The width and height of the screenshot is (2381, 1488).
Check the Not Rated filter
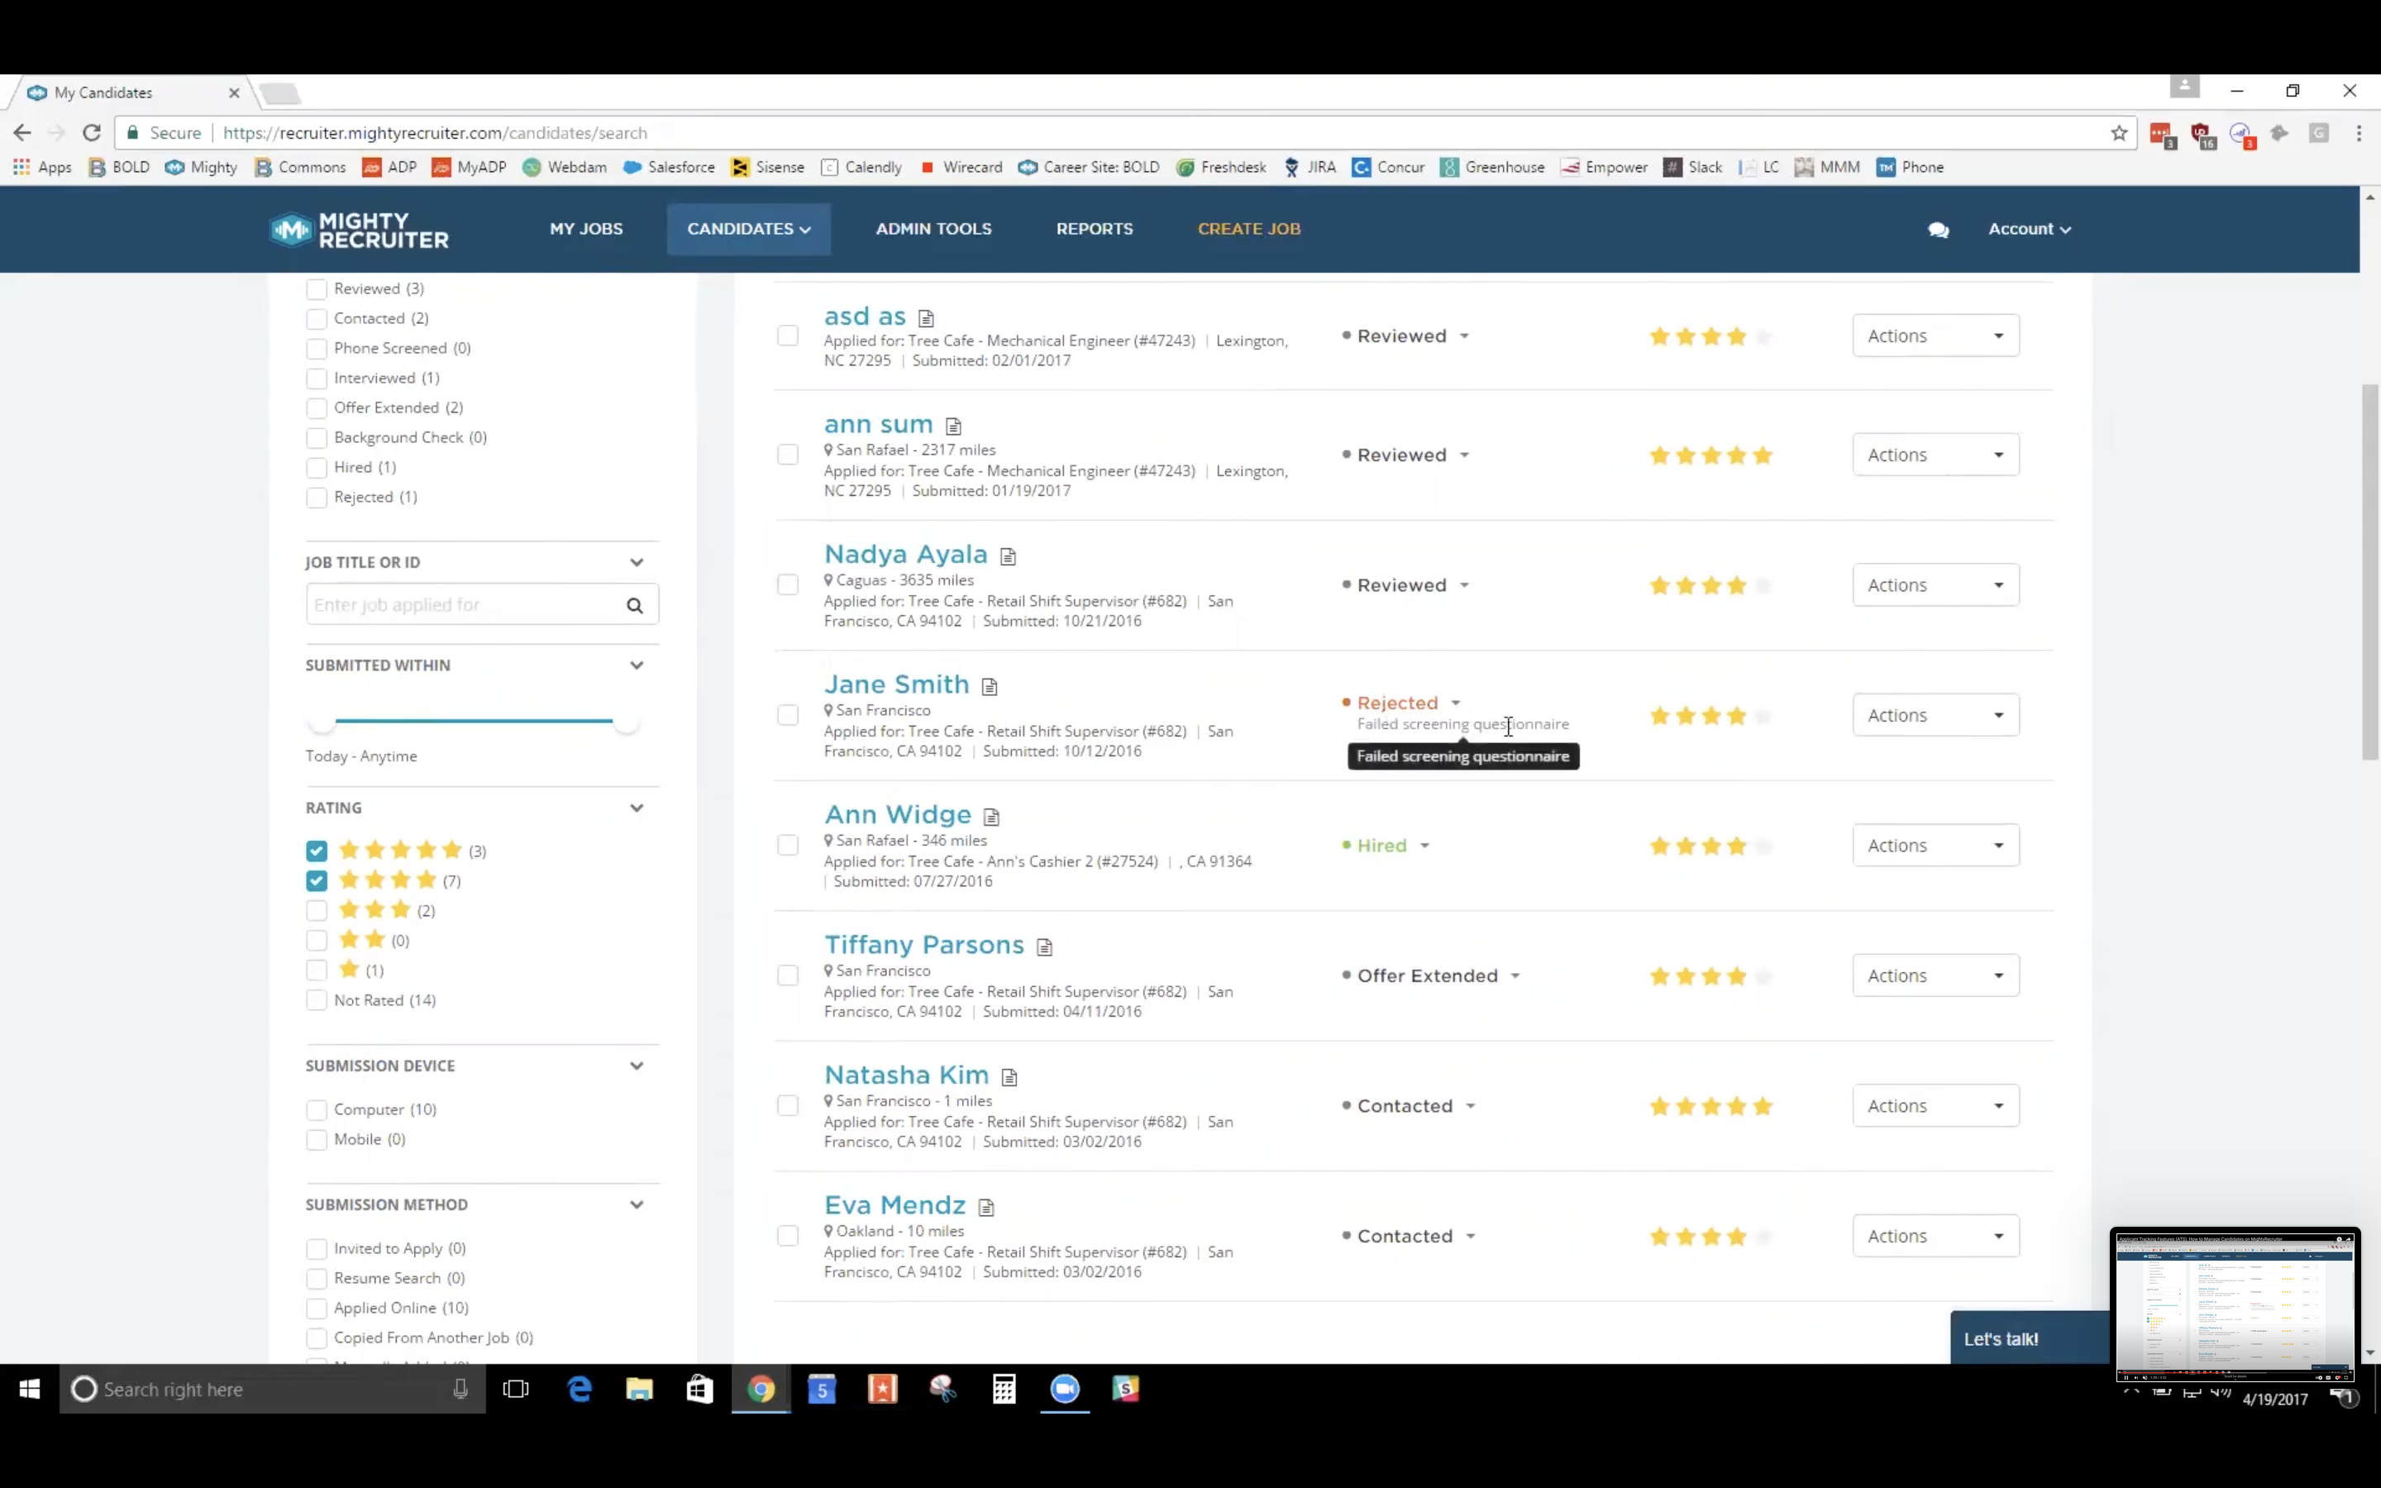click(x=316, y=1001)
